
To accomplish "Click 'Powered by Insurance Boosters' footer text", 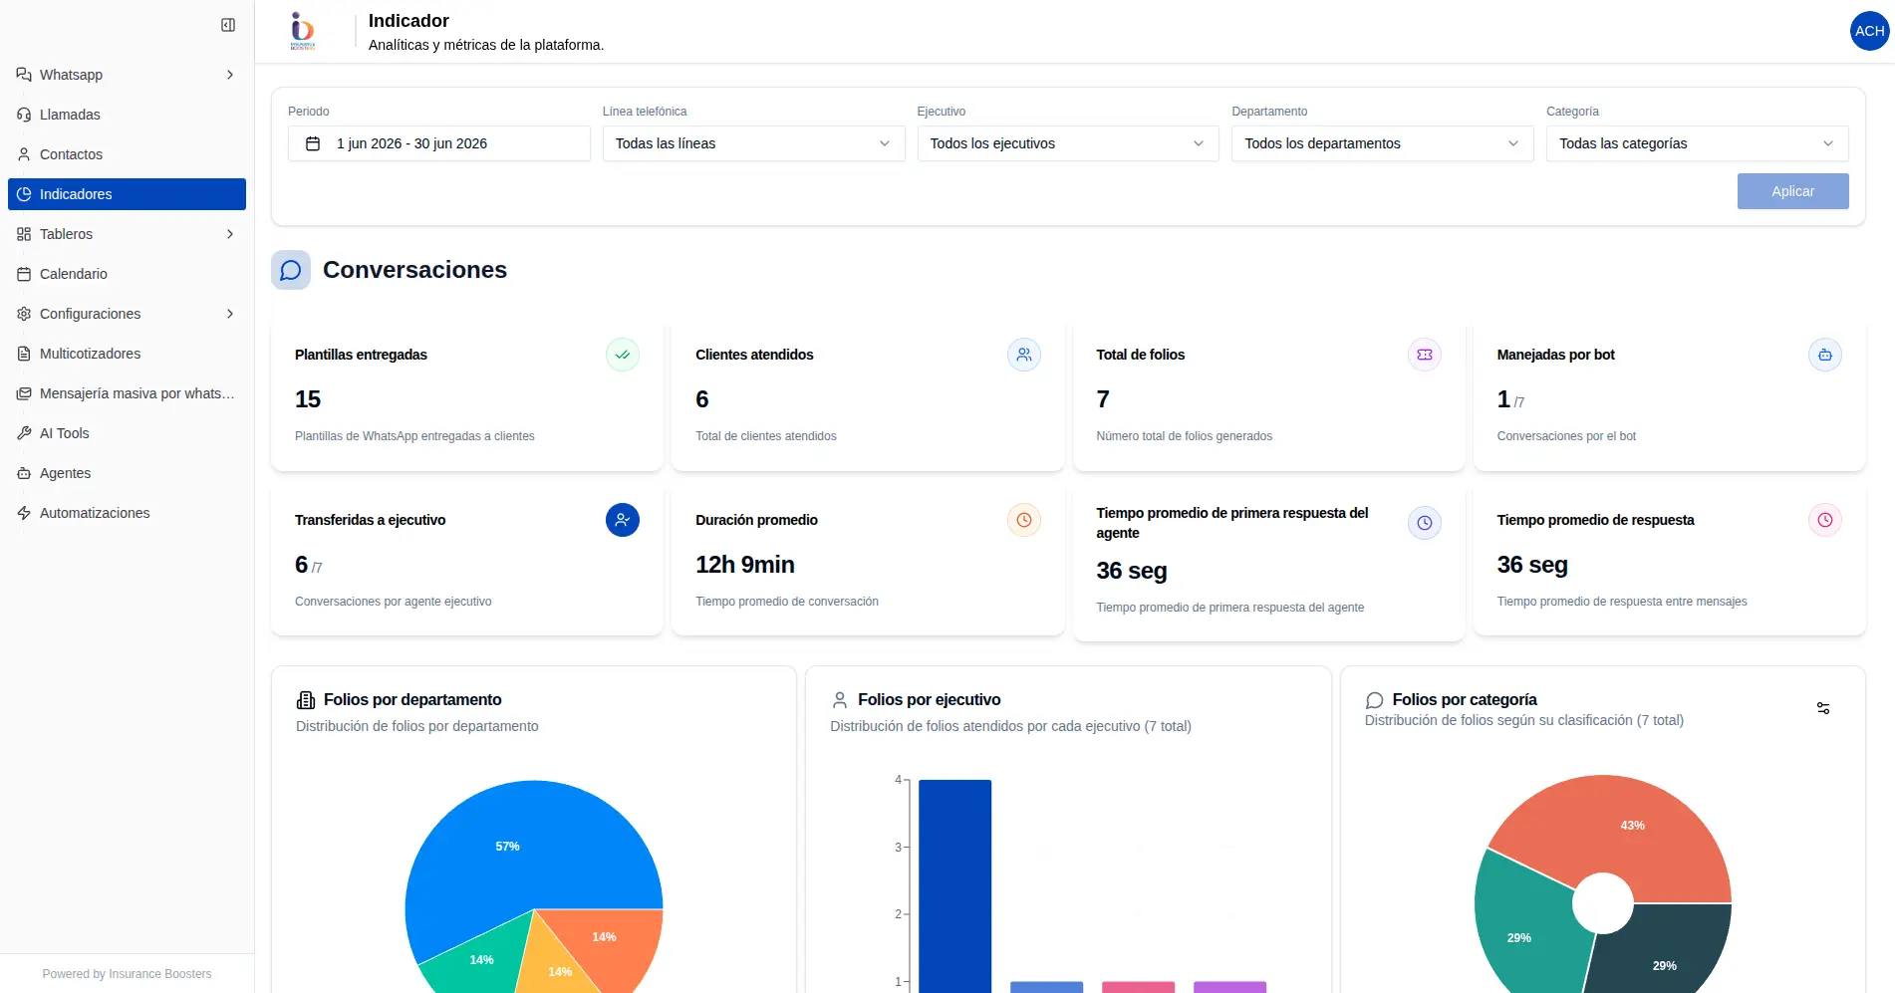I will 127,974.
